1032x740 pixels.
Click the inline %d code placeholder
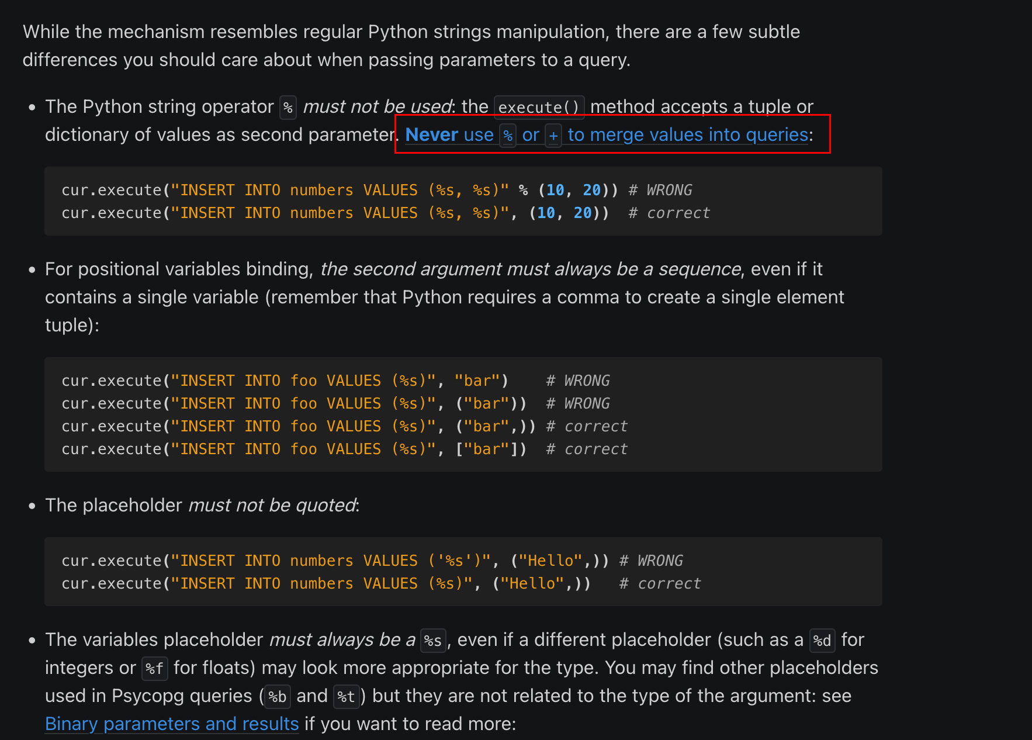[x=822, y=641]
